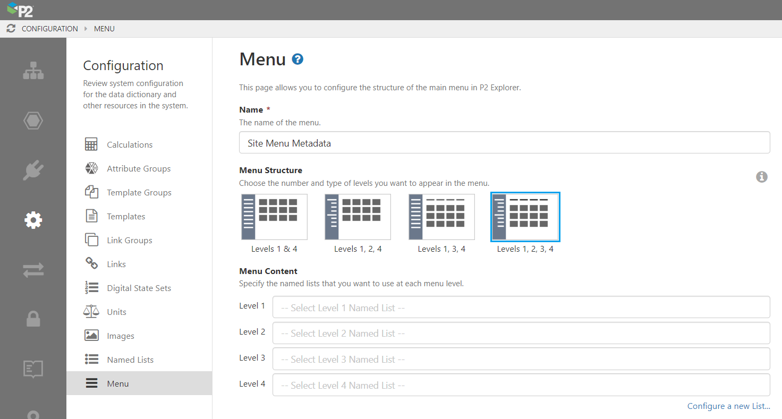Image resolution: width=782 pixels, height=419 pixels.
Task: Select the Levels 1, 3, 4 layout
Action: (441, 217)
